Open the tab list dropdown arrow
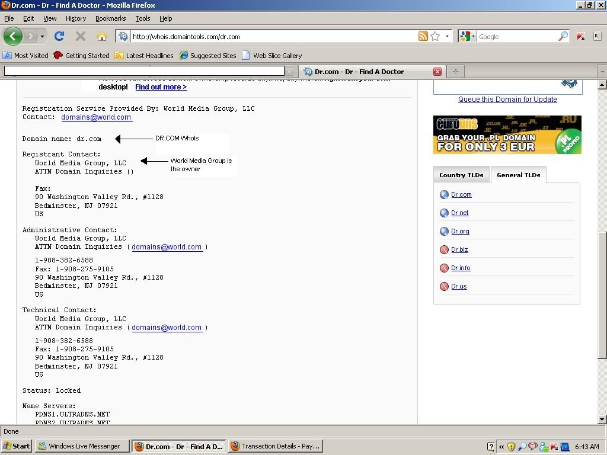607x455 pixels. (x=602, y=72)
